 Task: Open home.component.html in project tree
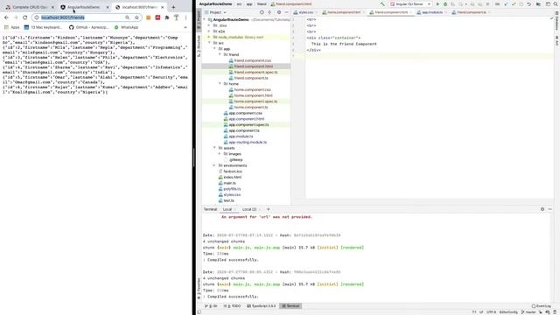point(251,95)
